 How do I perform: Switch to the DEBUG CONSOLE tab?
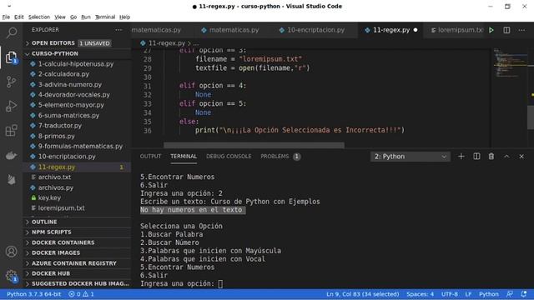(x=229, y=157)
